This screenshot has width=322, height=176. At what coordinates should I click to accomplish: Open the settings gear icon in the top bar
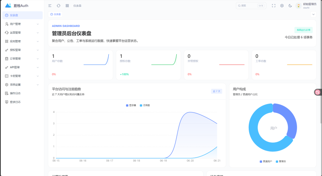click(x=282, y=6)
